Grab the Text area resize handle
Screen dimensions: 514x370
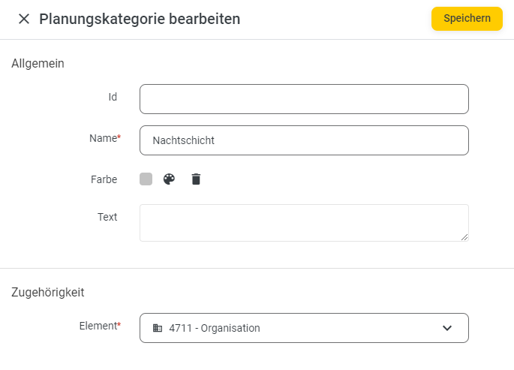pos(464,237)
